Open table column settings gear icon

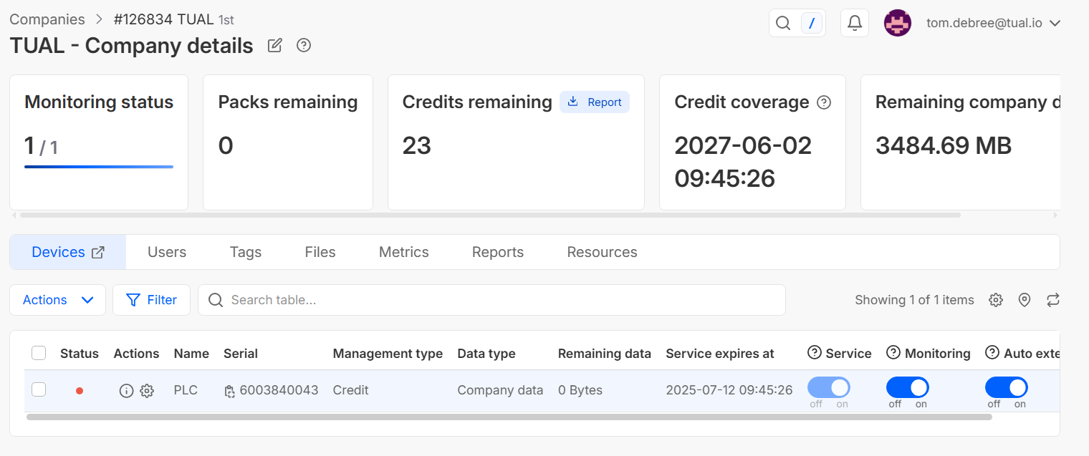click(995, 300)
